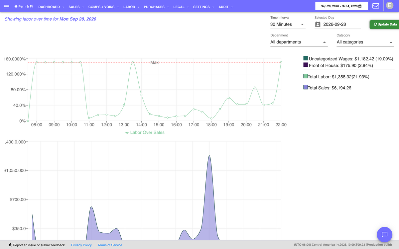Click the Central America timezone version text
399x249 pixels.
coord(343,245)
